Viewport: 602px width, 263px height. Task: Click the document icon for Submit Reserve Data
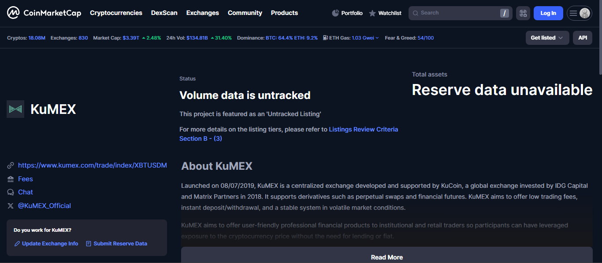click(89, 244)
